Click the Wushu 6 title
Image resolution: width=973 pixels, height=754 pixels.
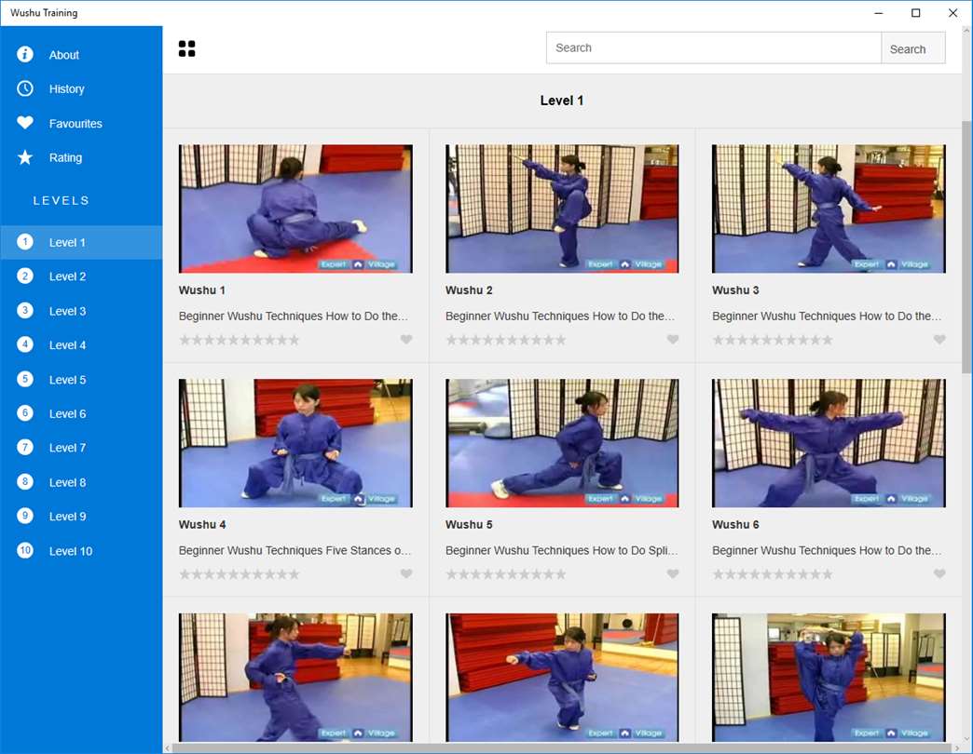(x=735, y=524)
